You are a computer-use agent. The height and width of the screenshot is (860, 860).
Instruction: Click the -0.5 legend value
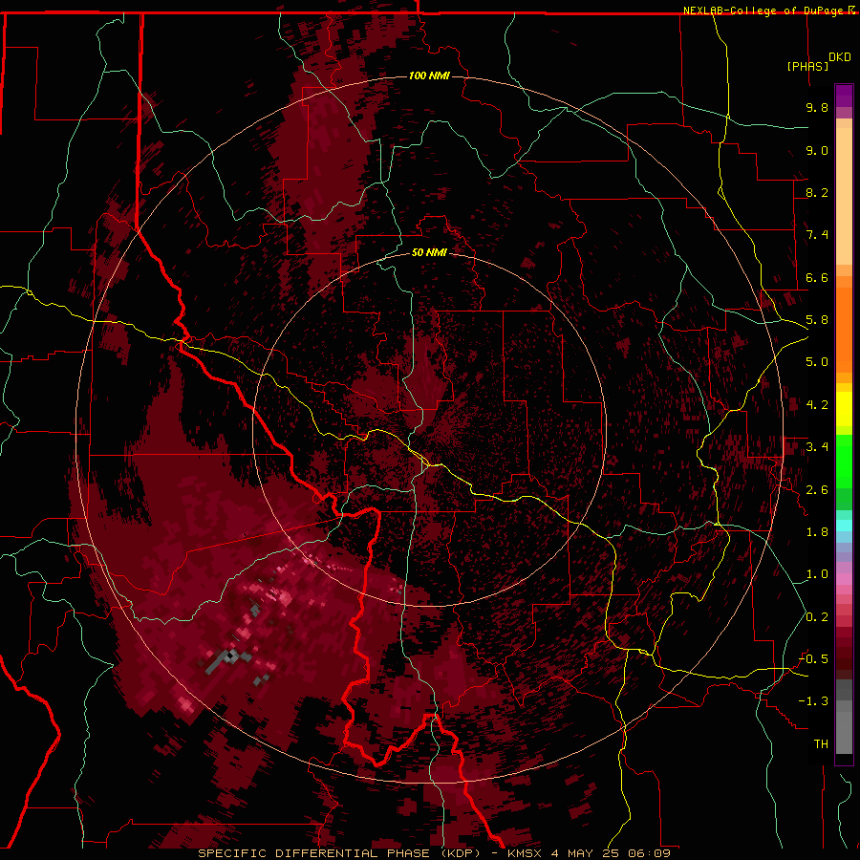tap(813, 659)
